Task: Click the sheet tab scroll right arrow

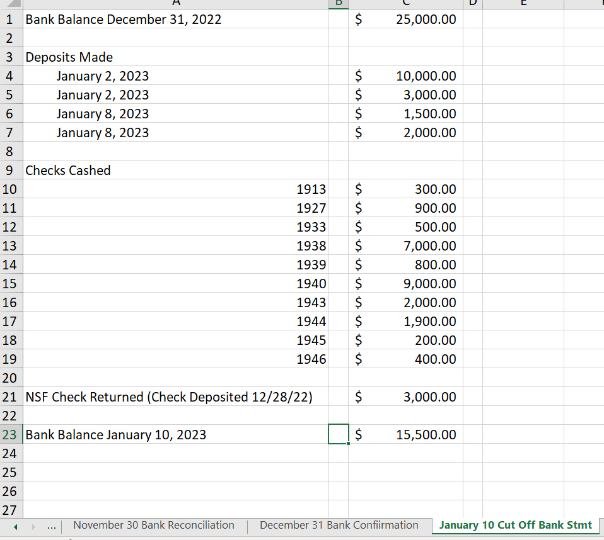Action: [x=33, y=527]
